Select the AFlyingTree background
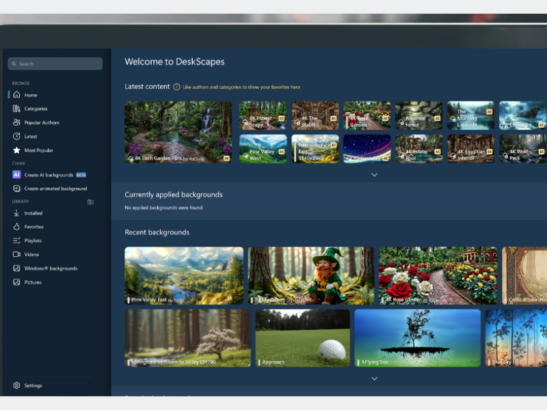This screenshot has height=410, width=547. (418, 338)
